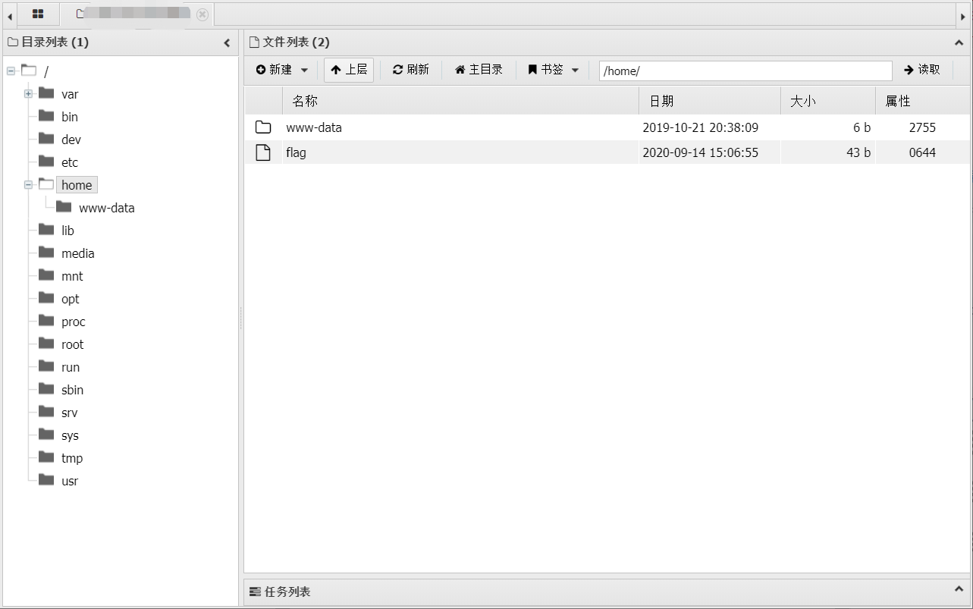Collapse the directory list panel with left chevron
This screenshot has height=609, width=973.
[227, 42]
